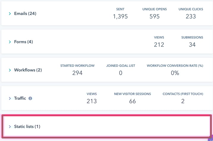Select the Workflows (2) heading
This screenshot has width=213, height=141.
[28, 70]
